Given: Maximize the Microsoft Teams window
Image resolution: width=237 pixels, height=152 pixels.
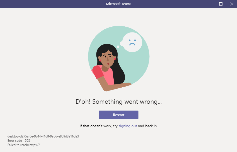Looking at the screenshot, I should (x=221, y=4).
